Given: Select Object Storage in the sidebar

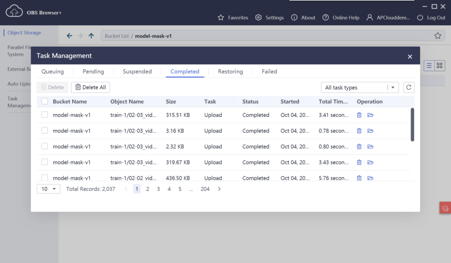Looking at the screenshot, I should click(24, 32).
